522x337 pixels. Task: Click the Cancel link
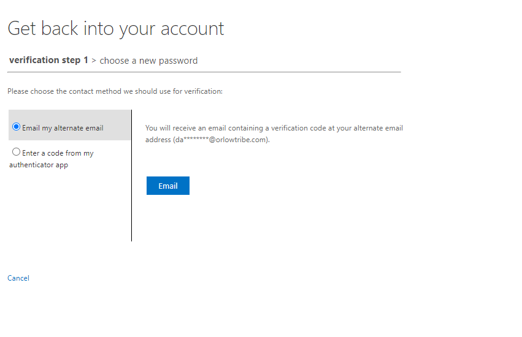[x=18, y=278]
